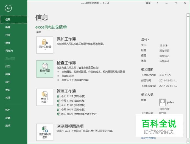Click the file size value 39.6KB
Viewport: 190px width, 144px height.
click(x=163, y=45)
